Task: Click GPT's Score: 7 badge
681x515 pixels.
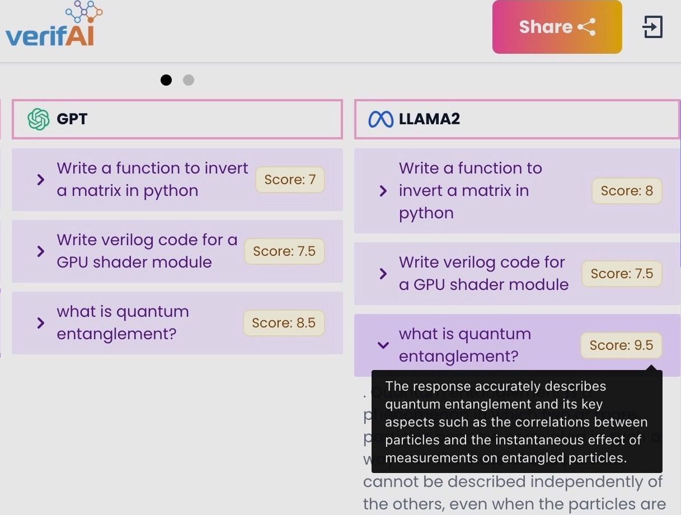Action: pyautogui.click(x=290, y=180)
